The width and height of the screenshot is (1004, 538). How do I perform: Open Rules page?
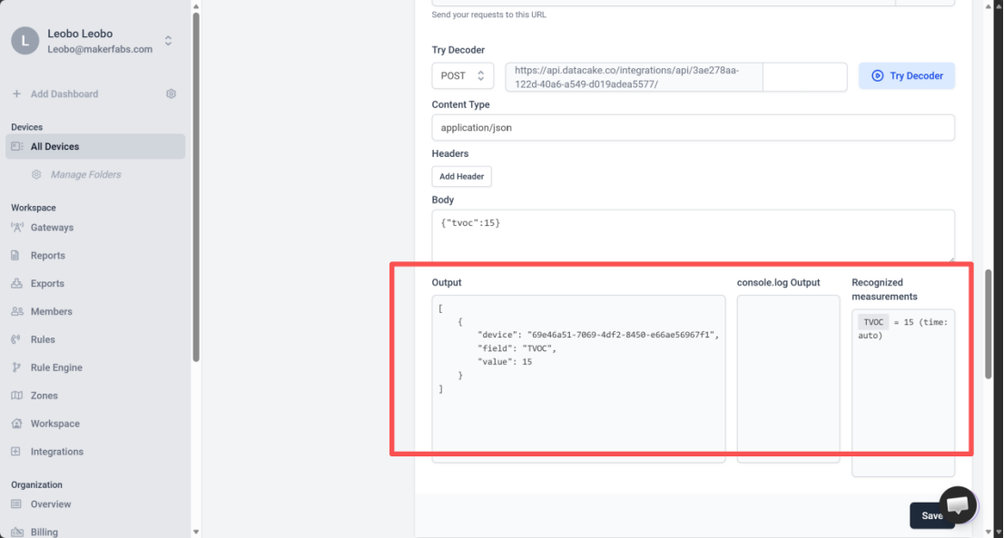[x=43, y=339]
